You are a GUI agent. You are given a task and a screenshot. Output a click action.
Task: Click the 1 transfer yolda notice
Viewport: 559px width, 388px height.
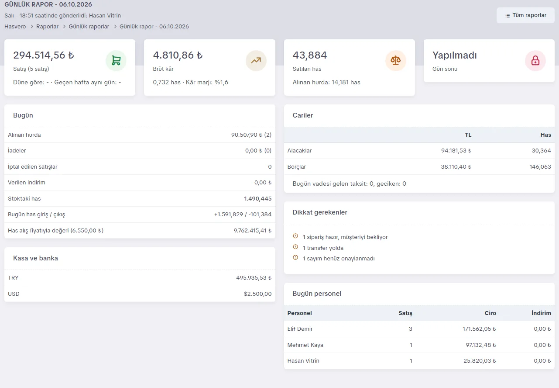pyautogui.click(x=323, y=248)
